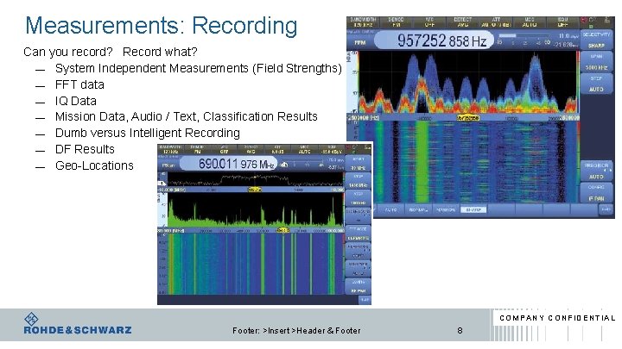622x349 pixels.
Task: Select AUTO in upper receiver bottom bar
Action: [x=390, y=209]
